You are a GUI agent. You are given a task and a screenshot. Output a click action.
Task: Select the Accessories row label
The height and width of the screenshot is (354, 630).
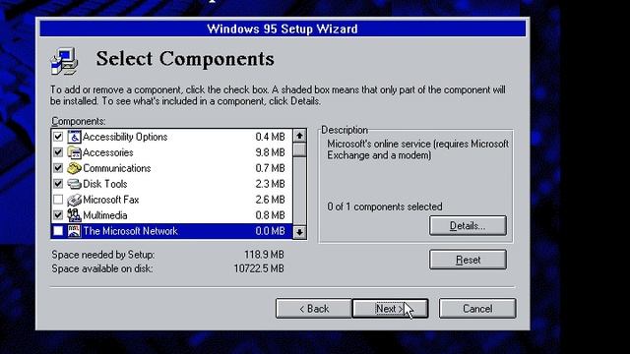[x=107, y=152]
